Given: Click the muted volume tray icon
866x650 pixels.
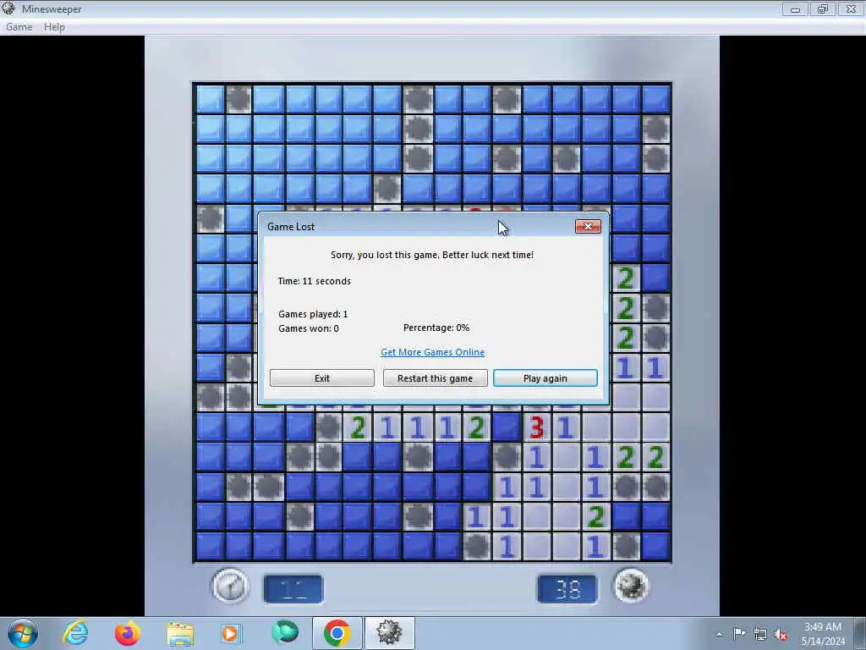Looking at the screenshot, I should click(x=781, y=635).
